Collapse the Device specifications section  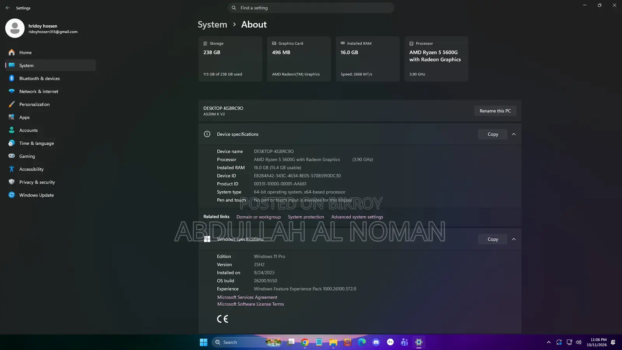[x=514, y=134]
